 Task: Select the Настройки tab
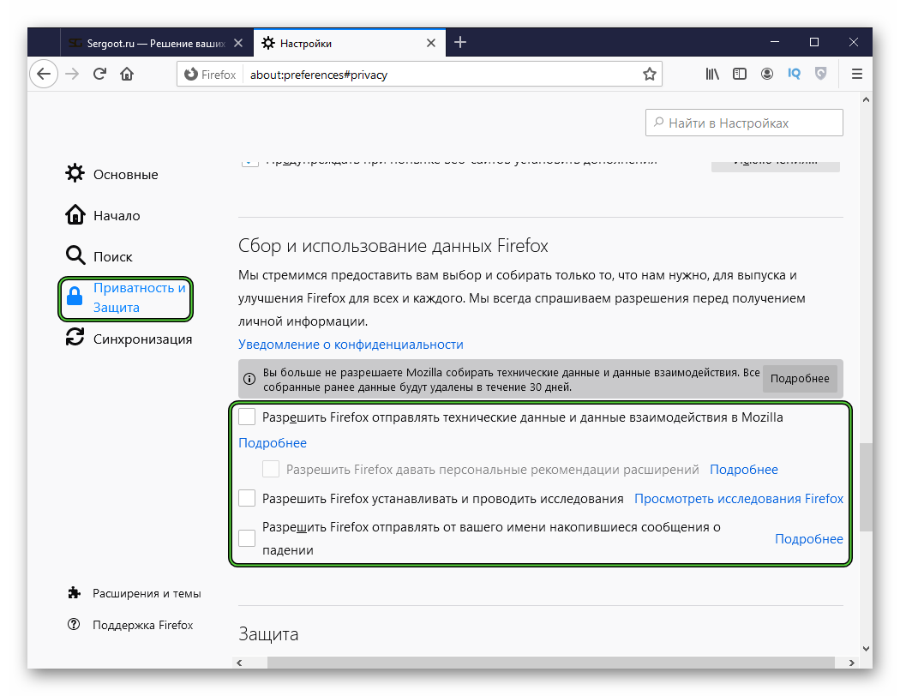point(349,43)
